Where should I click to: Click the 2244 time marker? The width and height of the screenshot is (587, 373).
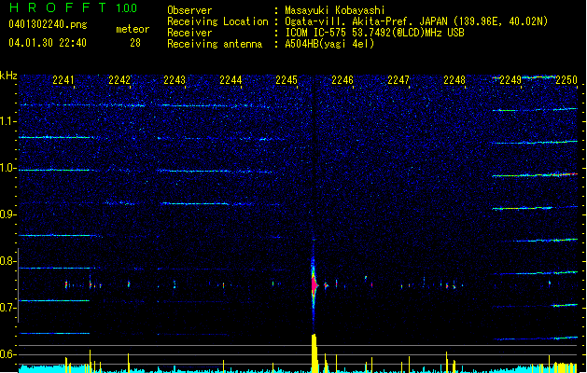point(231,80)
